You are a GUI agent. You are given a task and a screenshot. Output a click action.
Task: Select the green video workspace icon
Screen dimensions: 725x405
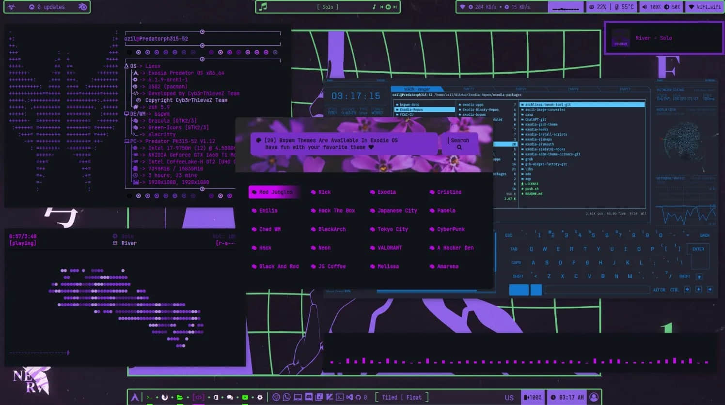245,397
